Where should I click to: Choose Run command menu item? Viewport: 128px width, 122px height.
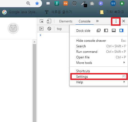[x=99, y=52]
